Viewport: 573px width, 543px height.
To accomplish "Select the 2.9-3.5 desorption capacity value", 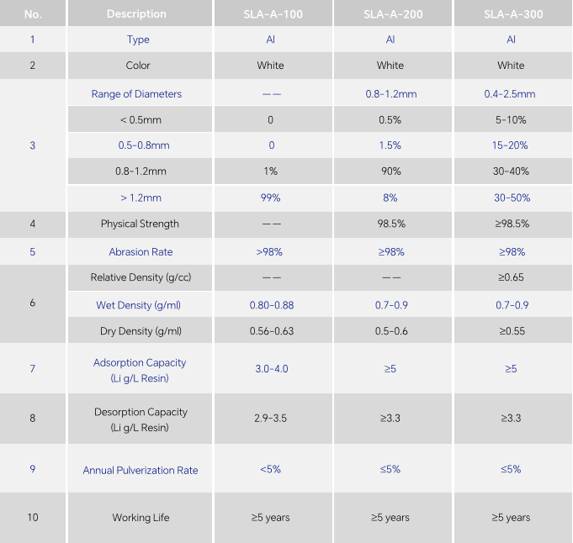I will pos(270,418).
